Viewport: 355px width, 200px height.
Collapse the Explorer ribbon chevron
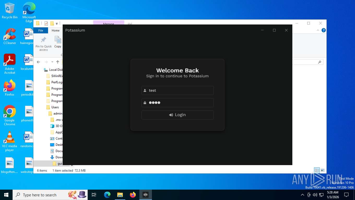click(318, 30)
